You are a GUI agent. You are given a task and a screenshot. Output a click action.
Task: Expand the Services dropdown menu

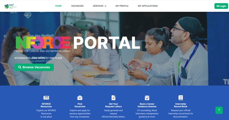tap(100, 6)
